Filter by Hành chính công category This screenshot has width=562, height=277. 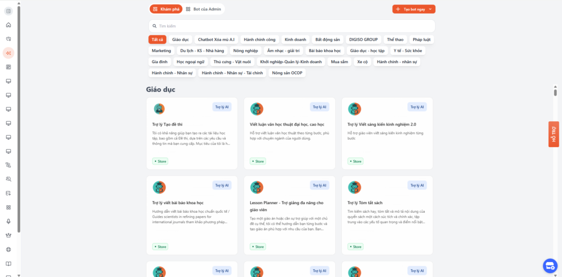click(260, 39)
